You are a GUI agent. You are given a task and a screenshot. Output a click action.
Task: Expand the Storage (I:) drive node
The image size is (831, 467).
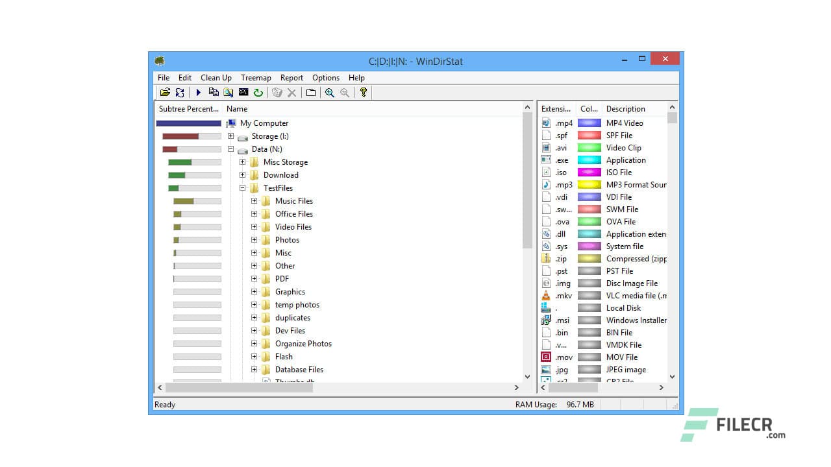230,136
